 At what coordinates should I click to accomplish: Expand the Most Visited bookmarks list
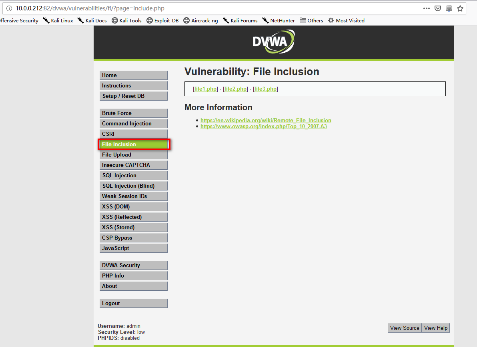(346, 20)
